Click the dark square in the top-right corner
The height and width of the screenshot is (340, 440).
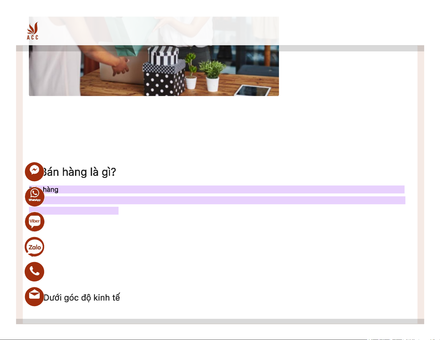(x=421, y=48)
